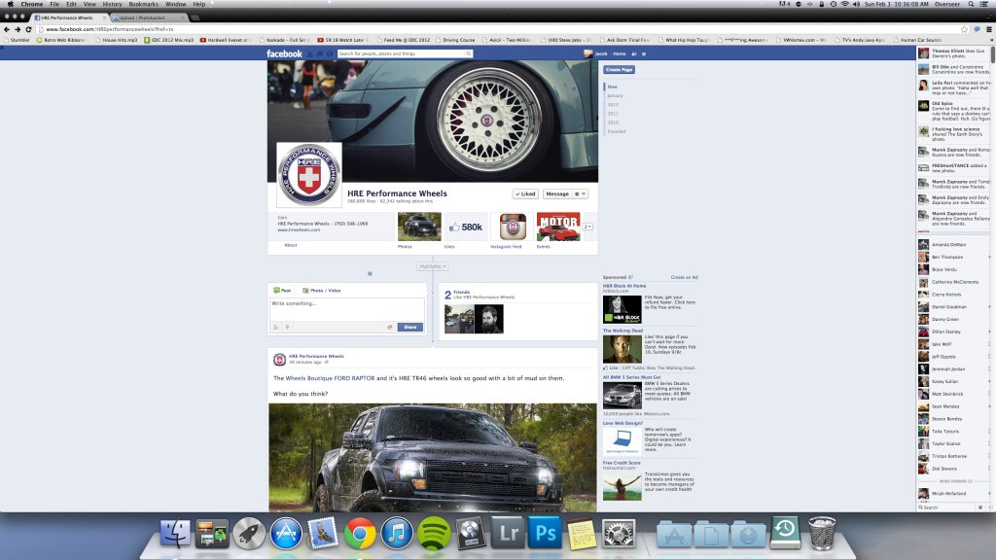Open the History menu
The height and width of the screenshot is (560, 996).
click(x=112, y=5)
